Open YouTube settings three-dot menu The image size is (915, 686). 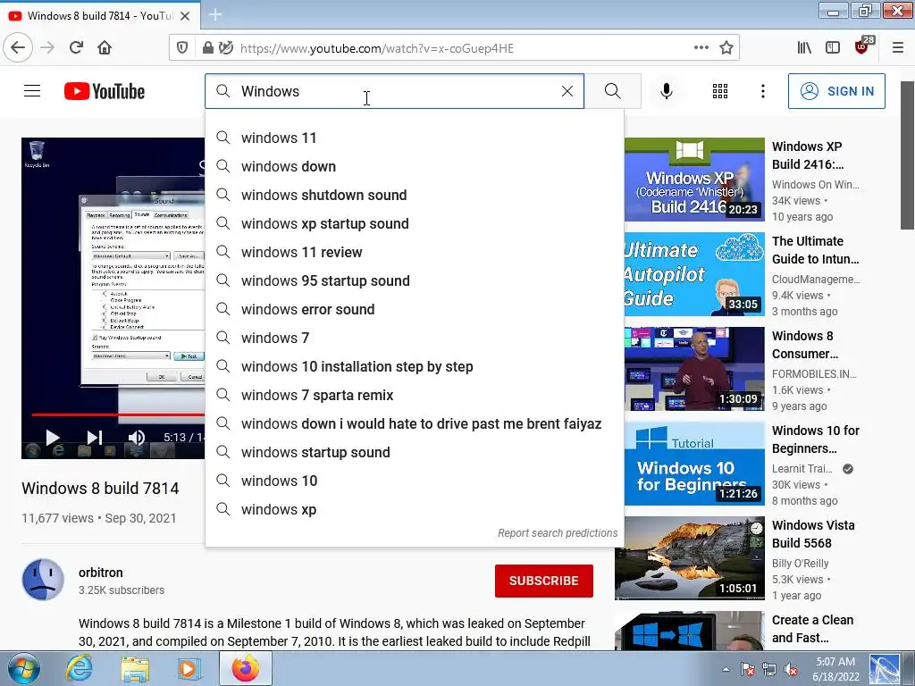(x=763, y=91)
